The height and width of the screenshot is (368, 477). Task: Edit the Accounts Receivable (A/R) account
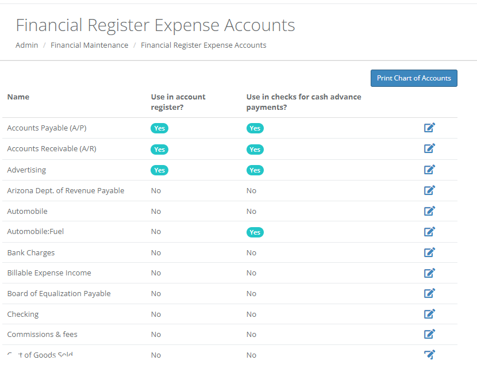point(429,148)
